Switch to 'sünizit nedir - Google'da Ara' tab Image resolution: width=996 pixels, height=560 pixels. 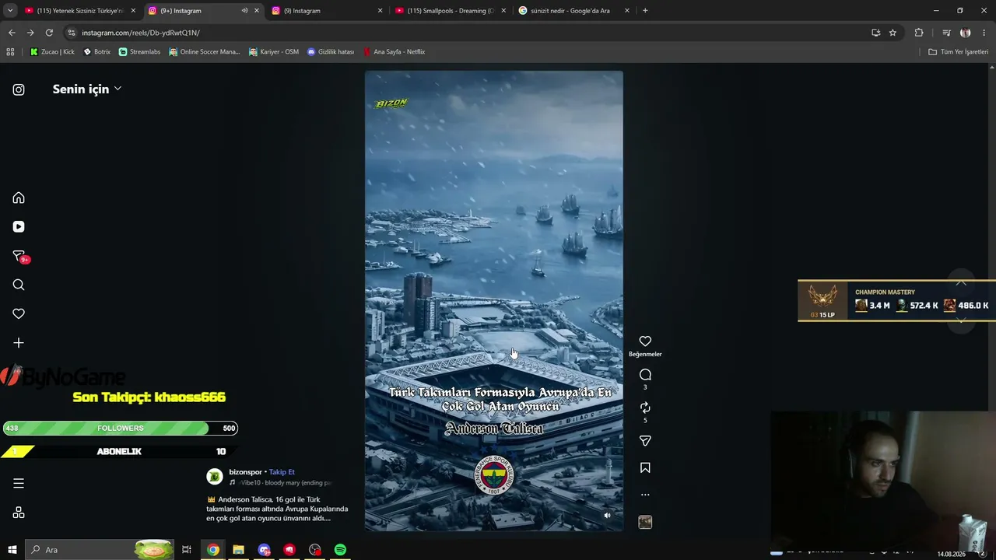point(573,11)
